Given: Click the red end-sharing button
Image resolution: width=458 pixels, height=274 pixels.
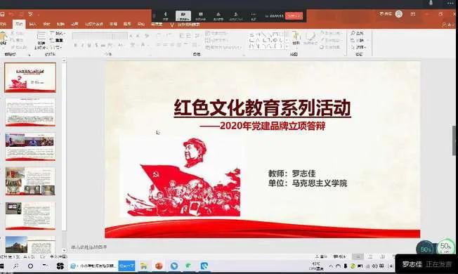Looking at the screenshot, I should pos(294,15).
